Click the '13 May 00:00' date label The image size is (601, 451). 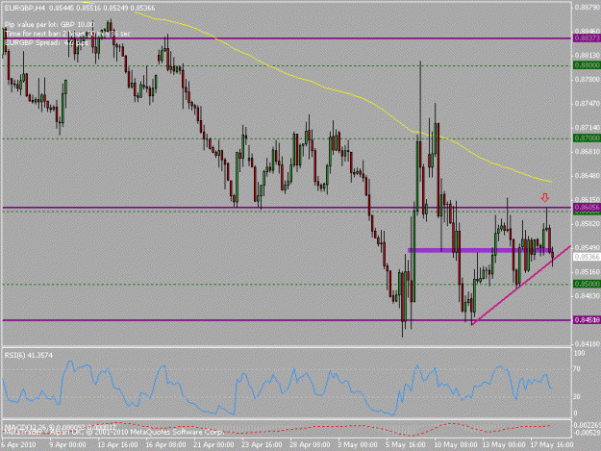point(504,445)
